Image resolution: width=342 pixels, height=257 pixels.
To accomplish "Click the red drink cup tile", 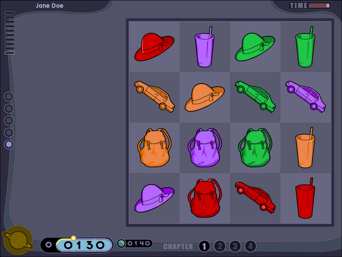I will pos(305,198).
